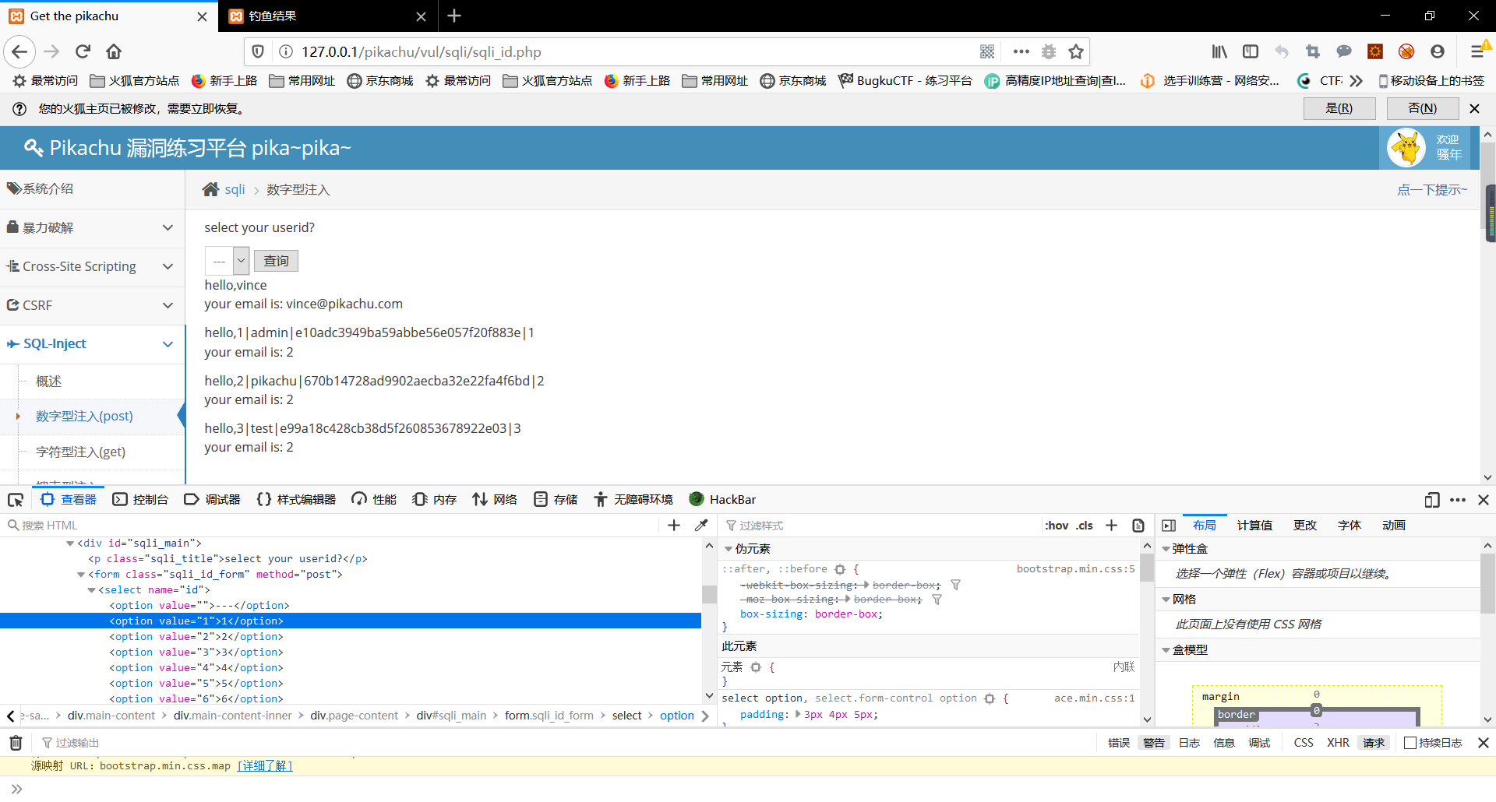This screenshot has height=802, width=1496.
Task: Click 是(R) to restore homepage
Action: [x=1339, y=108]
